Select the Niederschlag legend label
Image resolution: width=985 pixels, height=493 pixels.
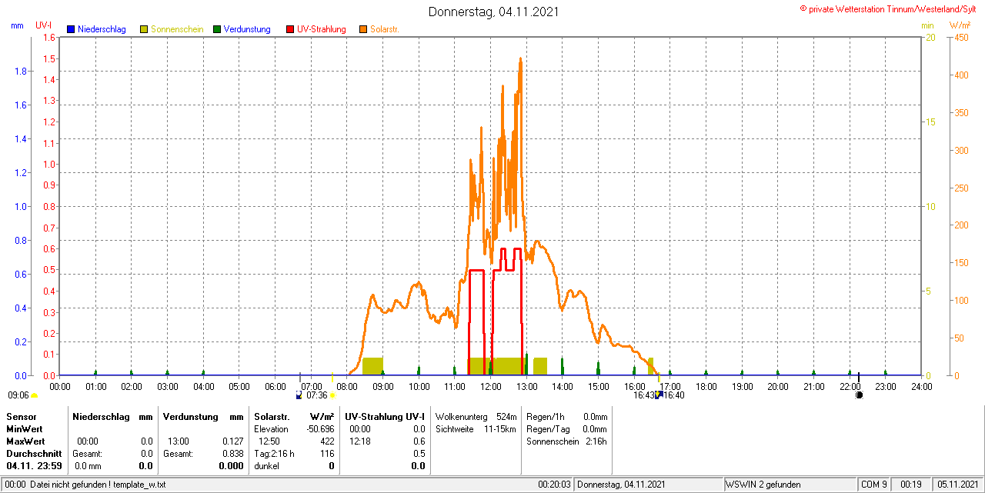click(102, 29)
